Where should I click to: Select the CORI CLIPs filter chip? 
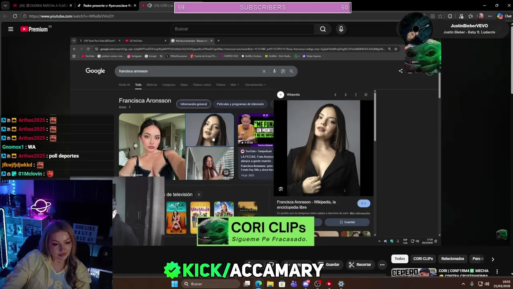tap(423, 259)
